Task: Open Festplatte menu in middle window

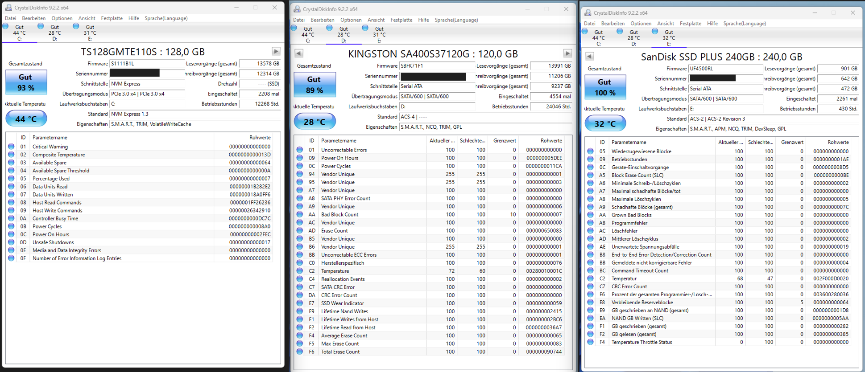Action: 401,20
